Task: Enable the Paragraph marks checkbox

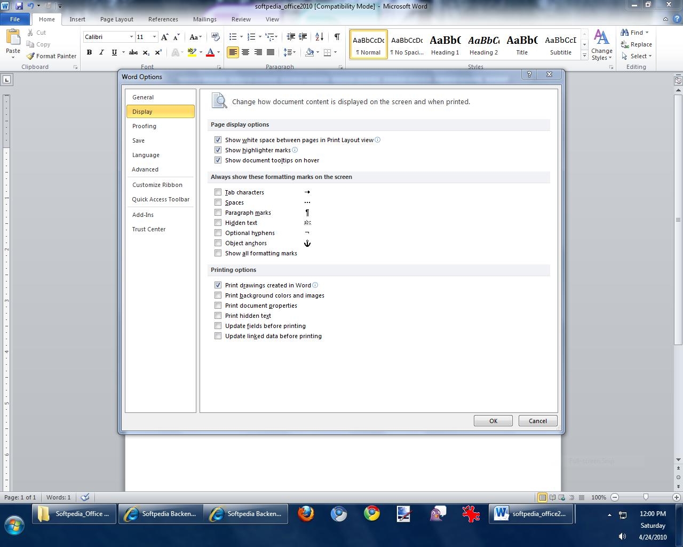Action: (x=218, y=213)
